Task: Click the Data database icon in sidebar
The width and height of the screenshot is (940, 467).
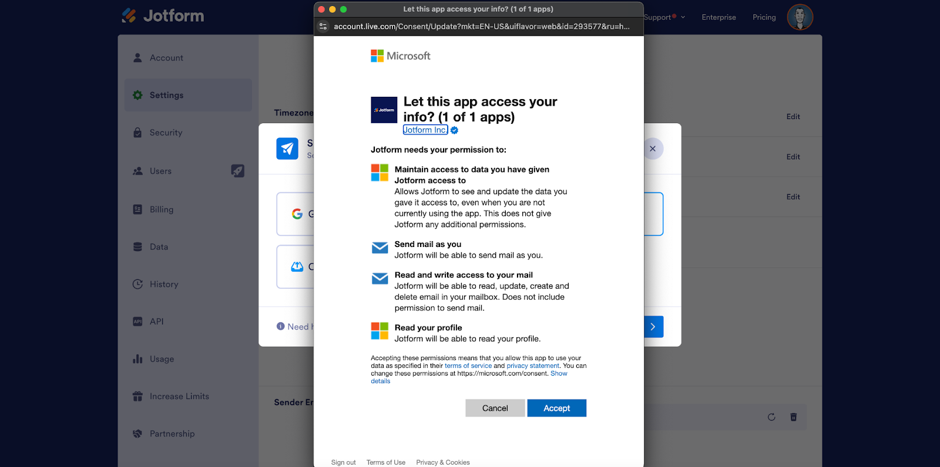Action: [137, 247]
